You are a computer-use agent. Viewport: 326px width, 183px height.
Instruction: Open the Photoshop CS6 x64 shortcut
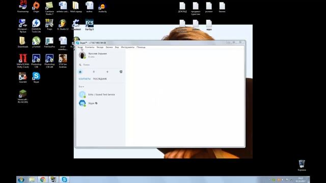(49, 61)
